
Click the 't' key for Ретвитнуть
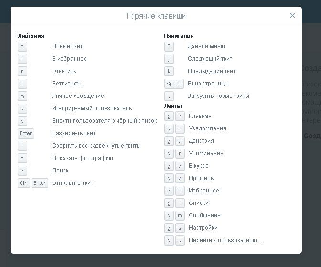point(22,84)
